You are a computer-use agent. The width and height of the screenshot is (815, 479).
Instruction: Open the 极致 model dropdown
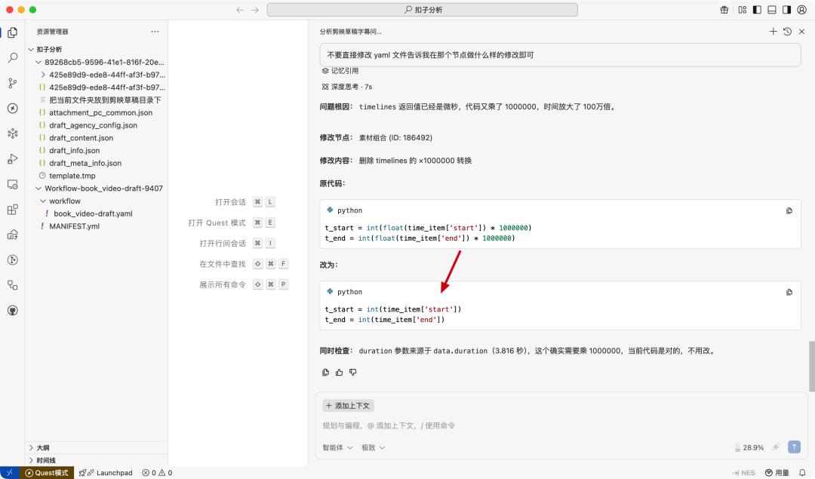point(370,447)
